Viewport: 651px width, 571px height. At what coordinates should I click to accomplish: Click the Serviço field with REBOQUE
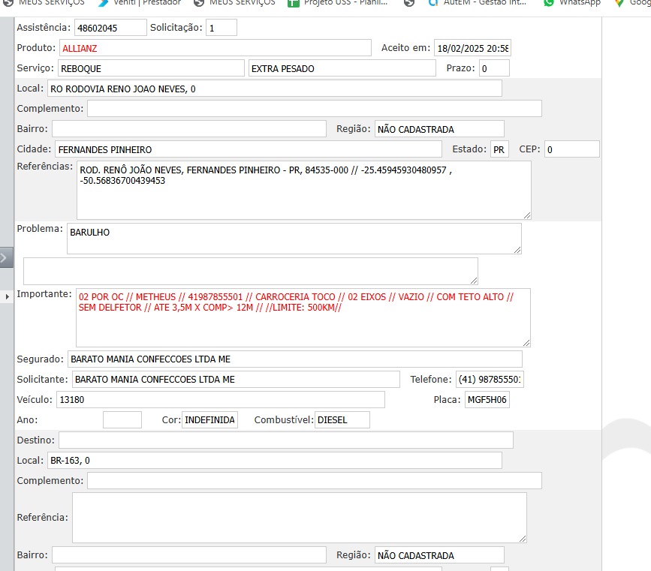[151, 68]
